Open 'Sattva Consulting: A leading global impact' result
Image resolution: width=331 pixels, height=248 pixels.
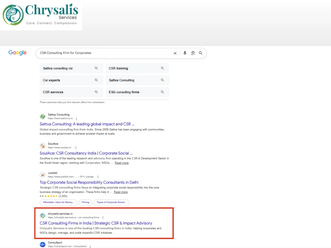click(87, 124)
